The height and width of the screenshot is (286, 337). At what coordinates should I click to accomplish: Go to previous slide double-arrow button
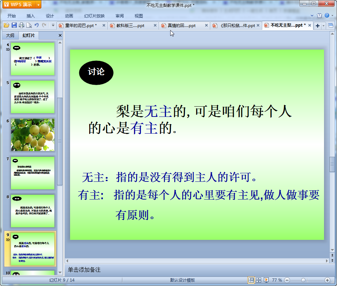point(332,255)
